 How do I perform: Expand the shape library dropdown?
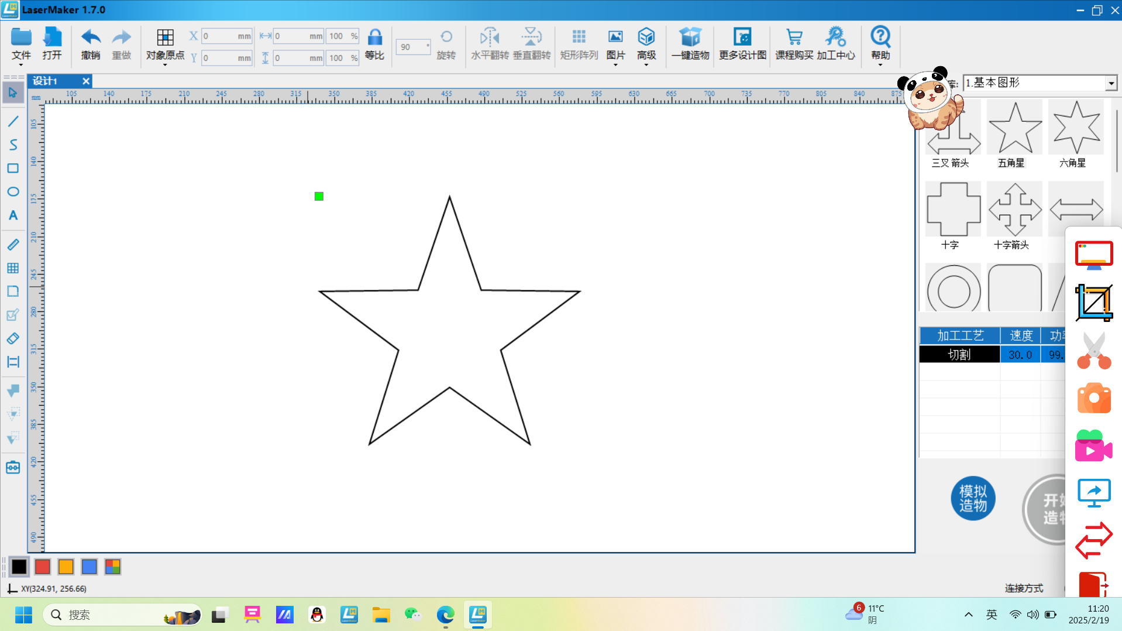tap(1110, 83)
